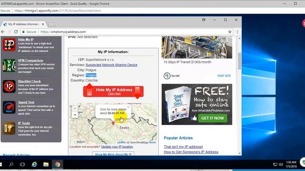Open the That isn't my IP address! article
Screen dimensions: 305x171
(x=183, y=147)
